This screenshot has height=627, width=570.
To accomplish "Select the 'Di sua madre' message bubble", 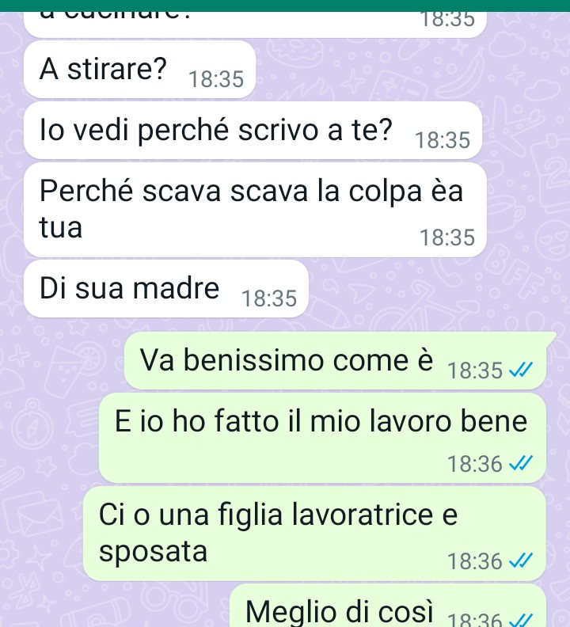I will click(x=166, y=289).
